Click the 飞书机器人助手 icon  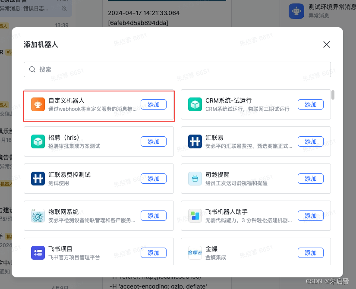[195, 216]
